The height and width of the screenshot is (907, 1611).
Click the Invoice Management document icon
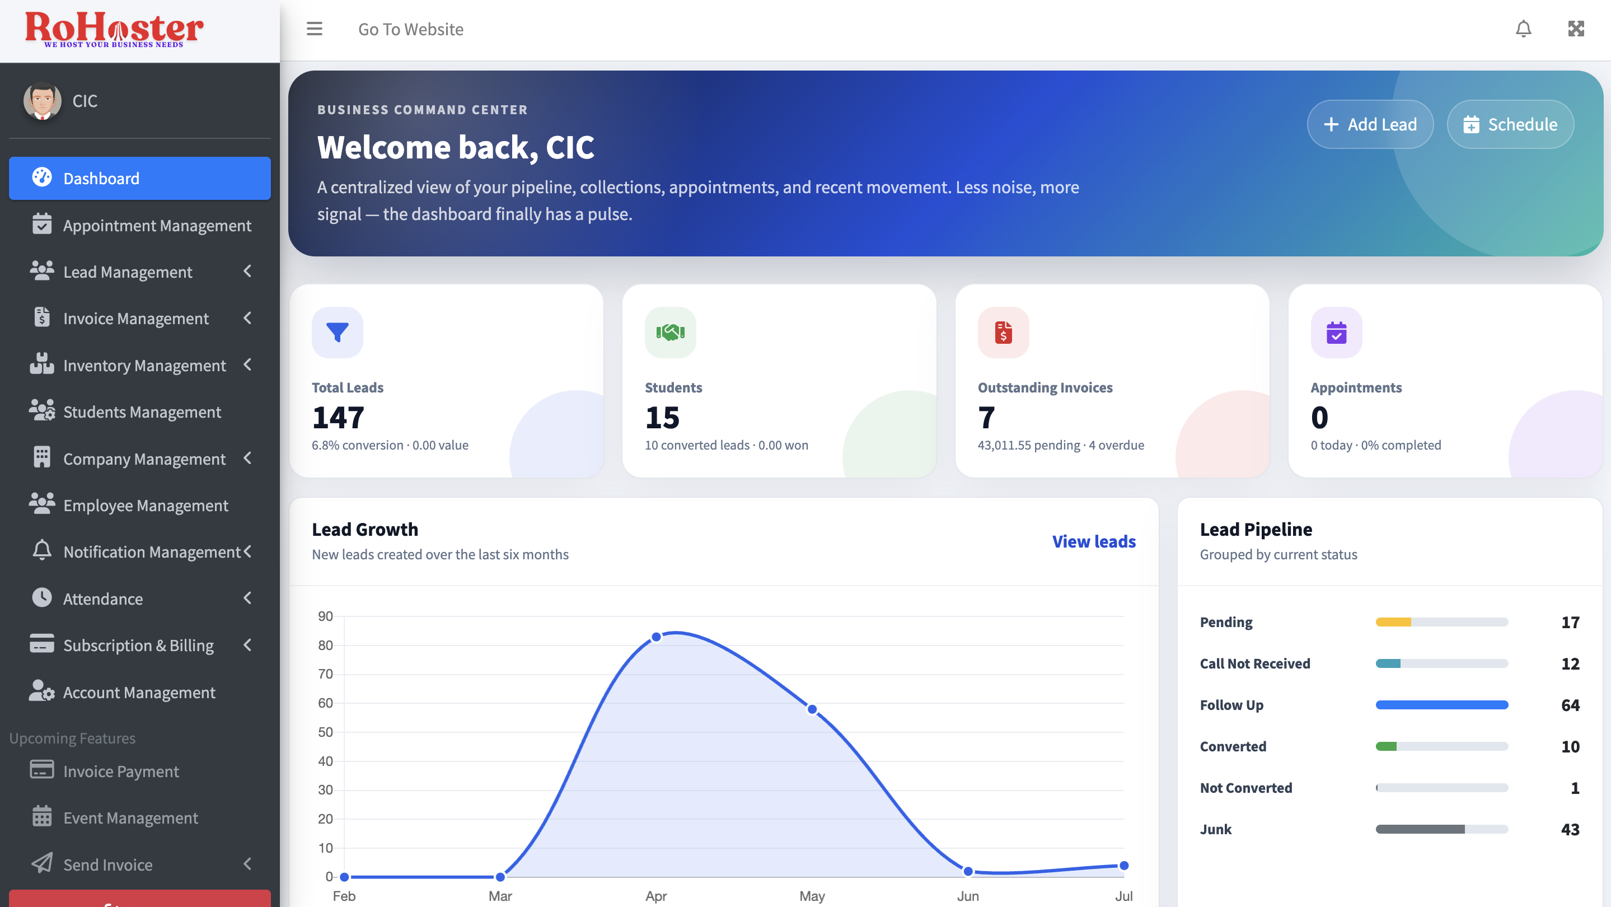(42, 317)
